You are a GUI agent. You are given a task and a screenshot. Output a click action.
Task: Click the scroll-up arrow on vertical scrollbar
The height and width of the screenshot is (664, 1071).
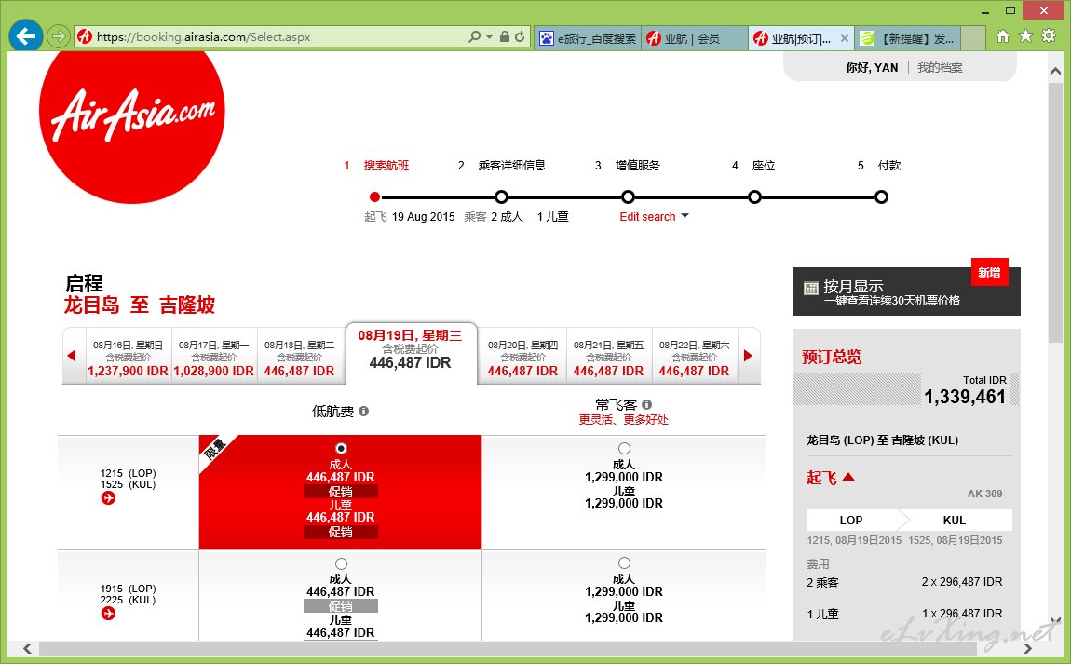pyautogui.click(x=1055, y=71)
